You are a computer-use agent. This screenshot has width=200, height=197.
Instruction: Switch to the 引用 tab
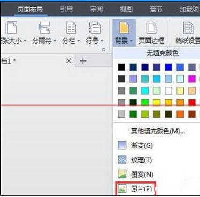coord(66,9)
